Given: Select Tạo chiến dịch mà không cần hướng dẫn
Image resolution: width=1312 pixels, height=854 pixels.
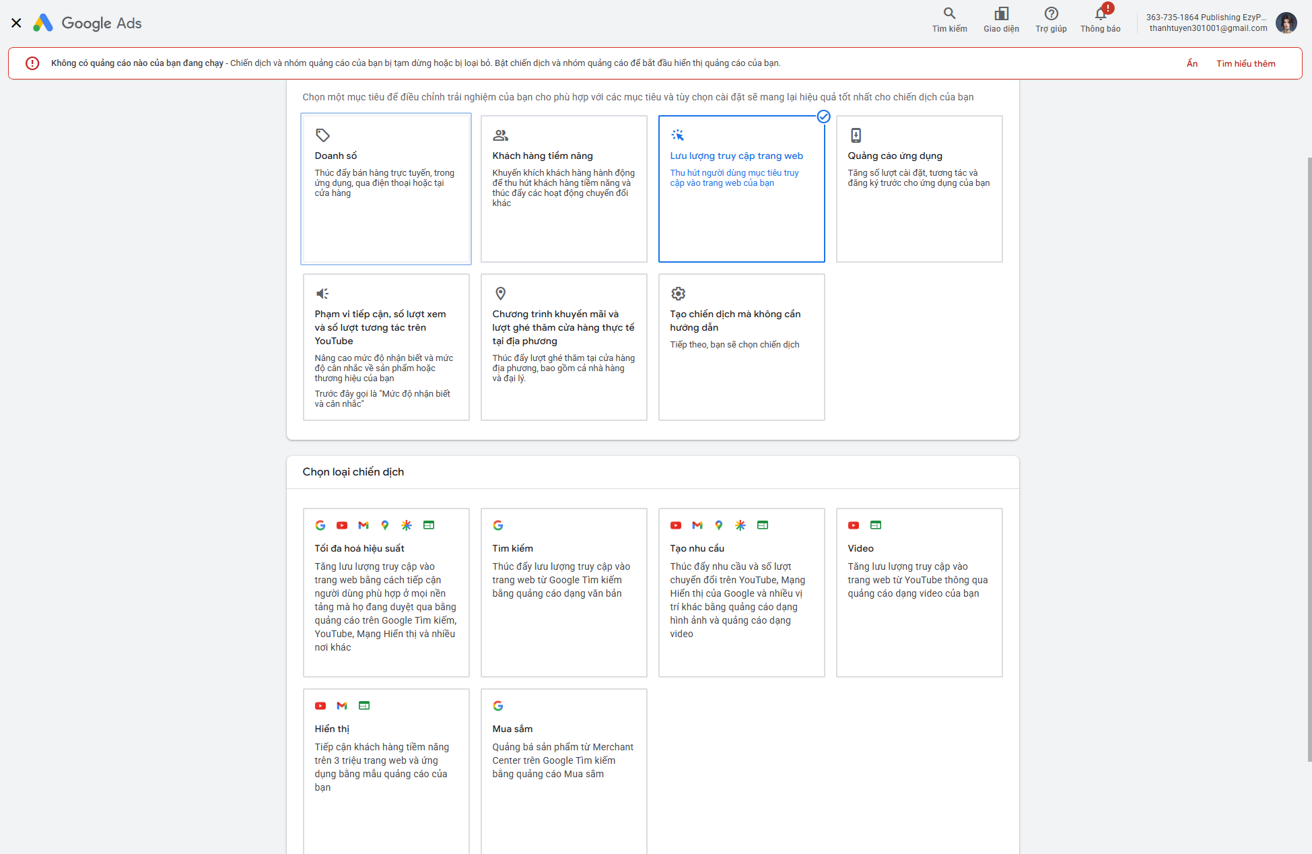Looking at the screenshot, I should tap(741, 347).
